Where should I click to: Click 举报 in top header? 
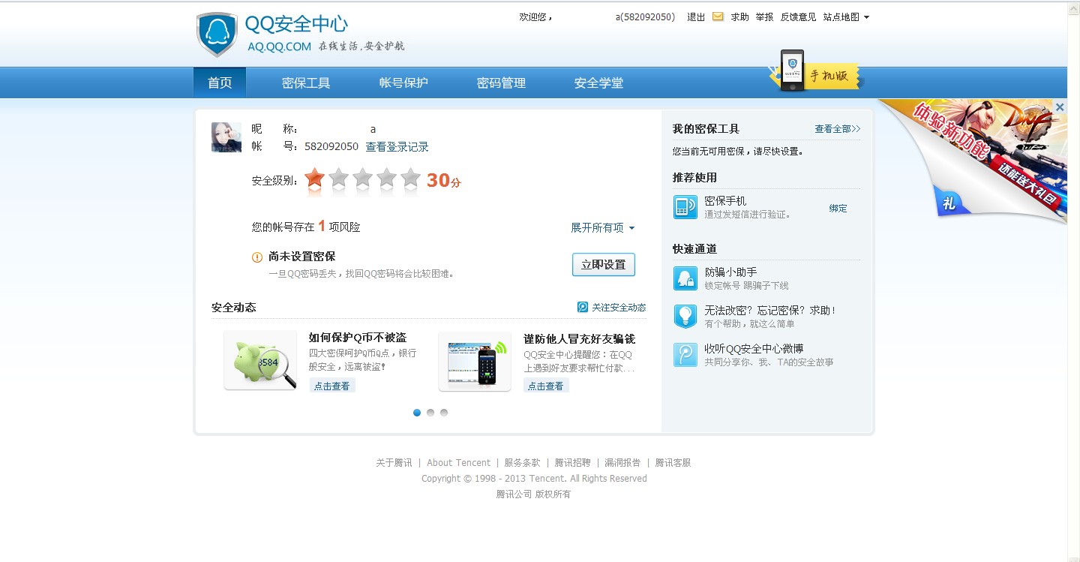tap(764, 17)
